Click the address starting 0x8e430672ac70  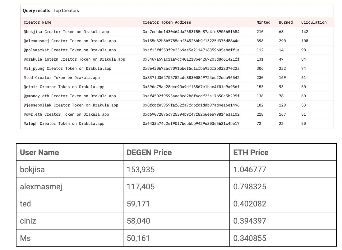191,68
